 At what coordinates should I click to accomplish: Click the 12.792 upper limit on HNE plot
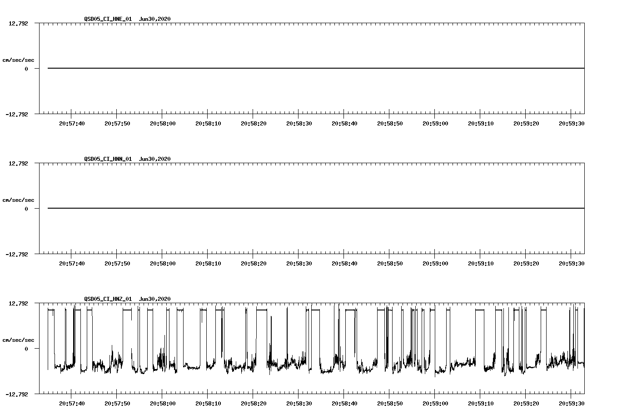tap(18, 23)
